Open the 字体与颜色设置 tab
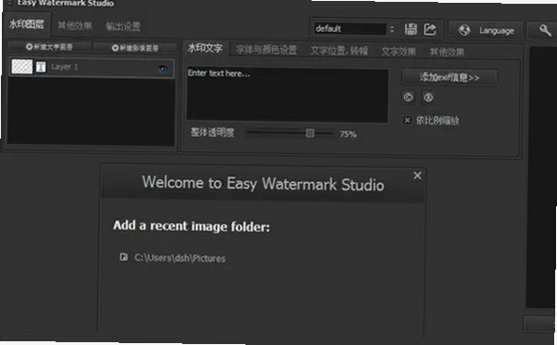557x345 pixels. (x=266, y=50)
